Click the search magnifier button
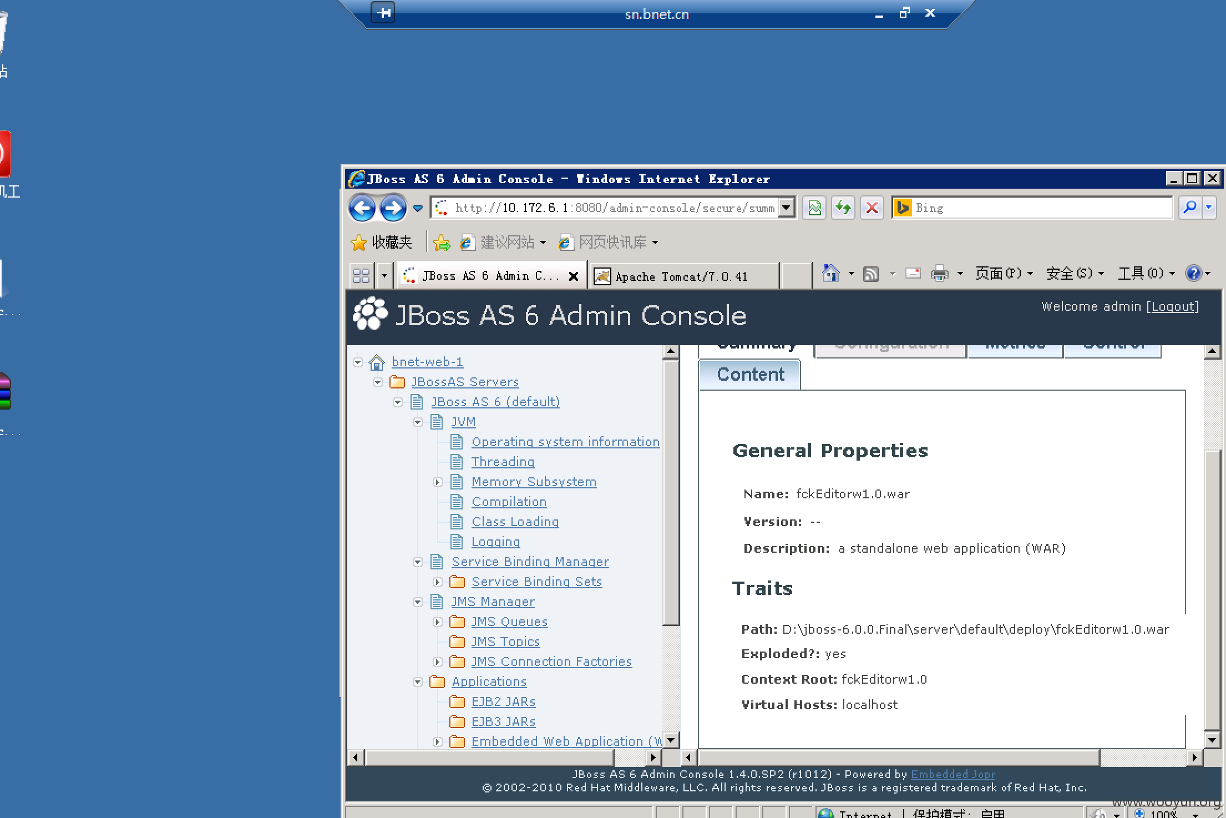The height and width of the screenshot is (818, 1226). [1190, 208]
